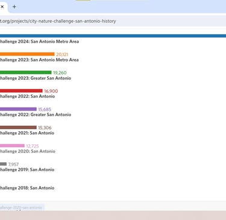Screen dimensions: 226x220
Task: Click the brown bar for 15,306
Action: 18,127
